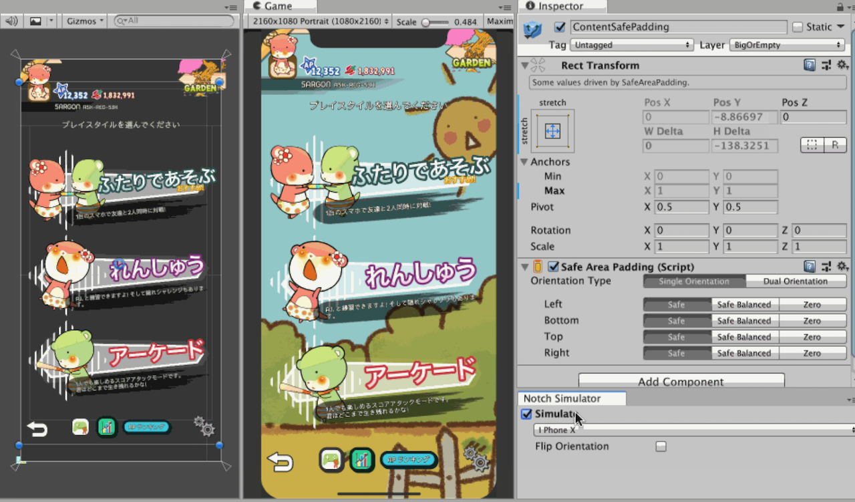Open Safe Area Padding gear menu

click(x=842, y=266)
